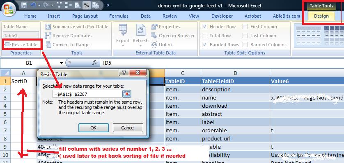Toggle the Banded Rows checkbox
The width and height of the screenshot is (344, 163).
pos(204,45)
